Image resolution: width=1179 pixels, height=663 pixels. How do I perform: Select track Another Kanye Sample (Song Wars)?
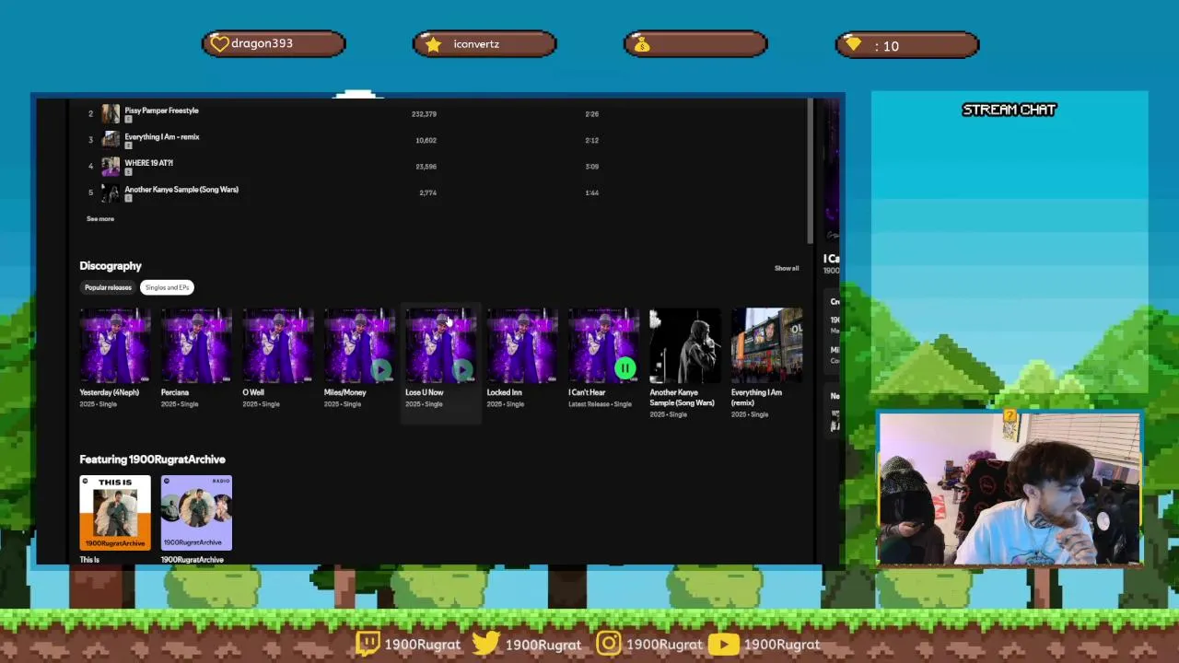(x=181, y=190)
